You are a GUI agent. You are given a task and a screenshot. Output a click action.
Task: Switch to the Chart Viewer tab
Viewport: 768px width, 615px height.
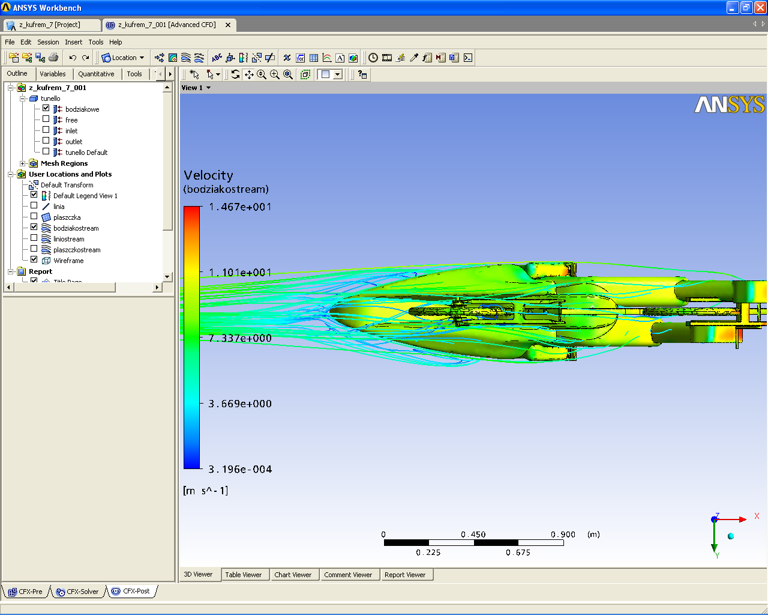pyautogui.click(x=293, y=575)
